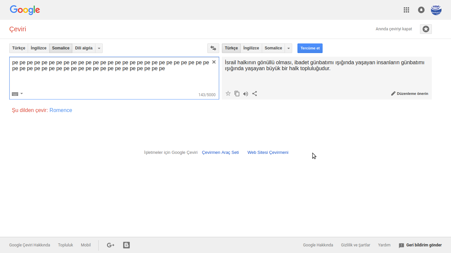Click the Tercüme et button
Viewport: 451px width, 253px height.
(x=310, y=48)
